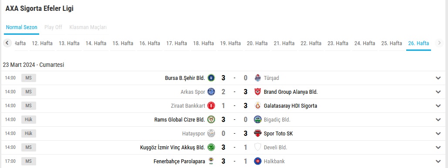This screenshot has height=168, width=448.
Task: Click the Brand Group Alanya Bld. logo
Action: (x=258, y=92)
